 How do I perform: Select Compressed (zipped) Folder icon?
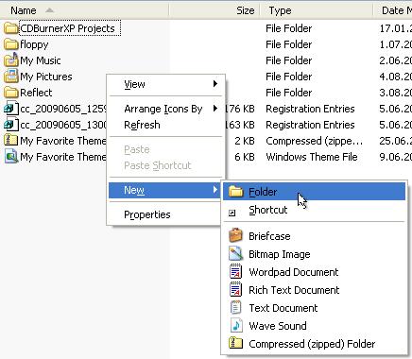(x=235, y=343)
